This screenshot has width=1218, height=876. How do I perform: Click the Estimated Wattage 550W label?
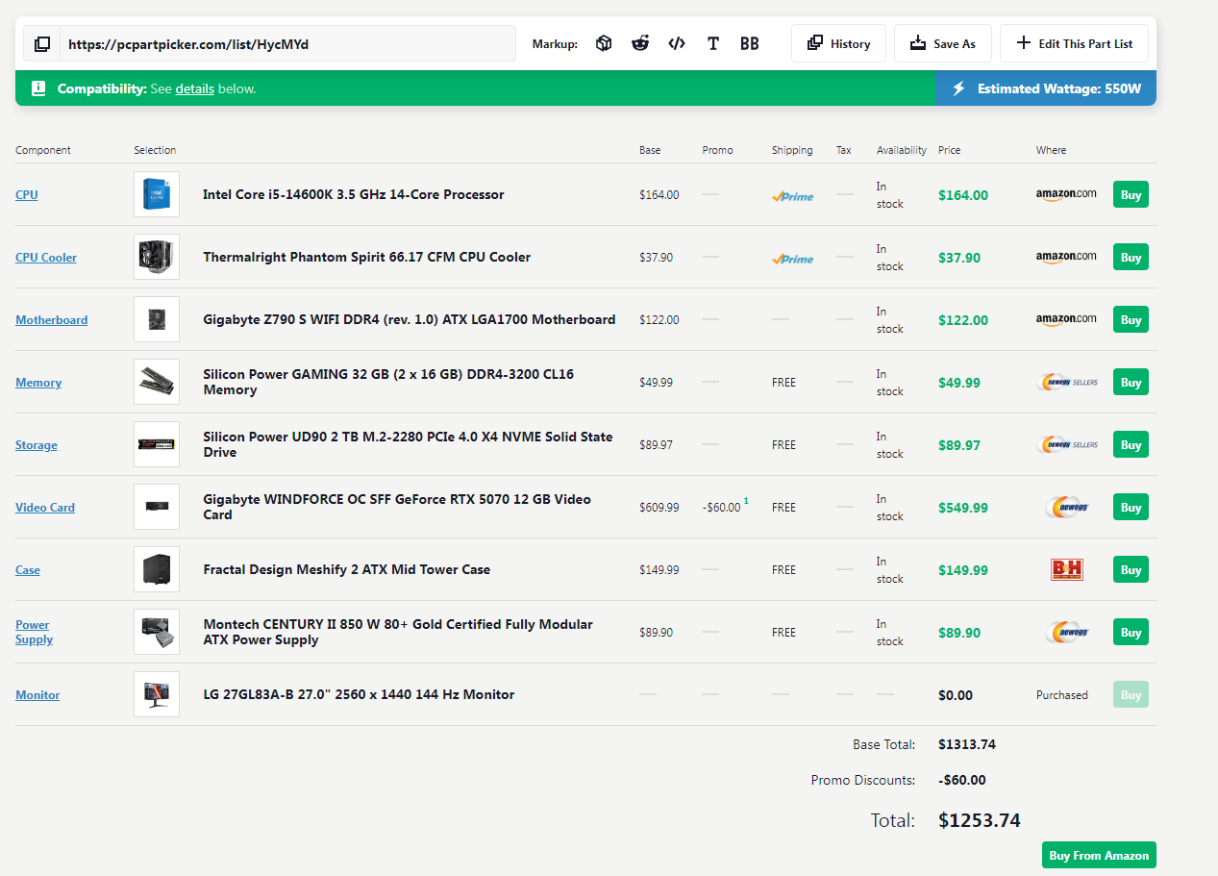(1059, 88)
